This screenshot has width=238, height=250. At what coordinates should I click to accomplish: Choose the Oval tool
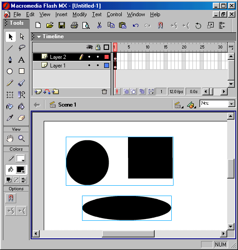pos(10,71)
